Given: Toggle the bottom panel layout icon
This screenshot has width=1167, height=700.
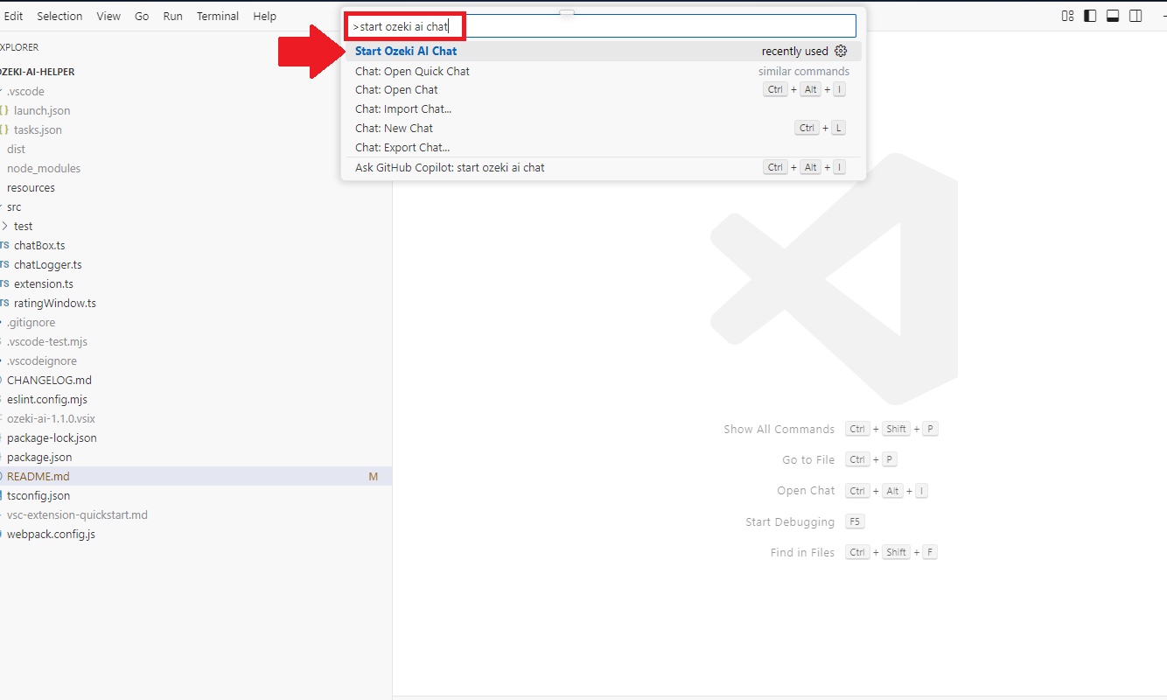Looking at the screenshot, I should coord(1113,16).
